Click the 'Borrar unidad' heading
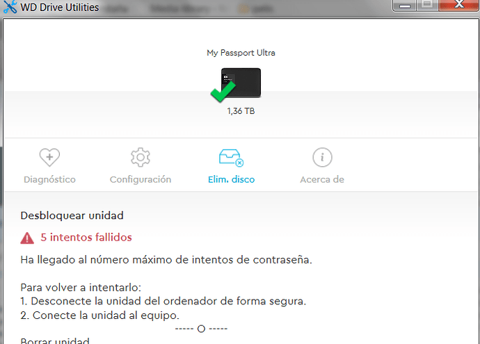Screen dimensions: 480x344 coord(55,341)
